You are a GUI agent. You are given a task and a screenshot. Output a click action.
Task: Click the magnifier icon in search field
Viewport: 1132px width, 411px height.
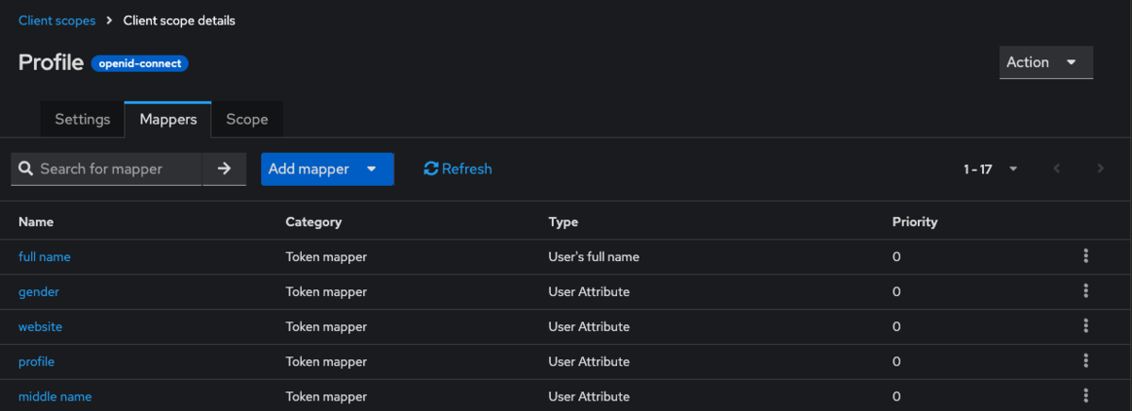pos(26,169)
